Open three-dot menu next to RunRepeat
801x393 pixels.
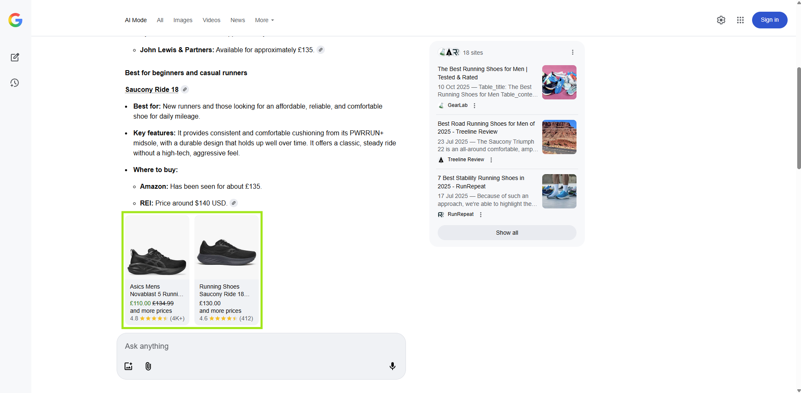[x=480, y=215]
